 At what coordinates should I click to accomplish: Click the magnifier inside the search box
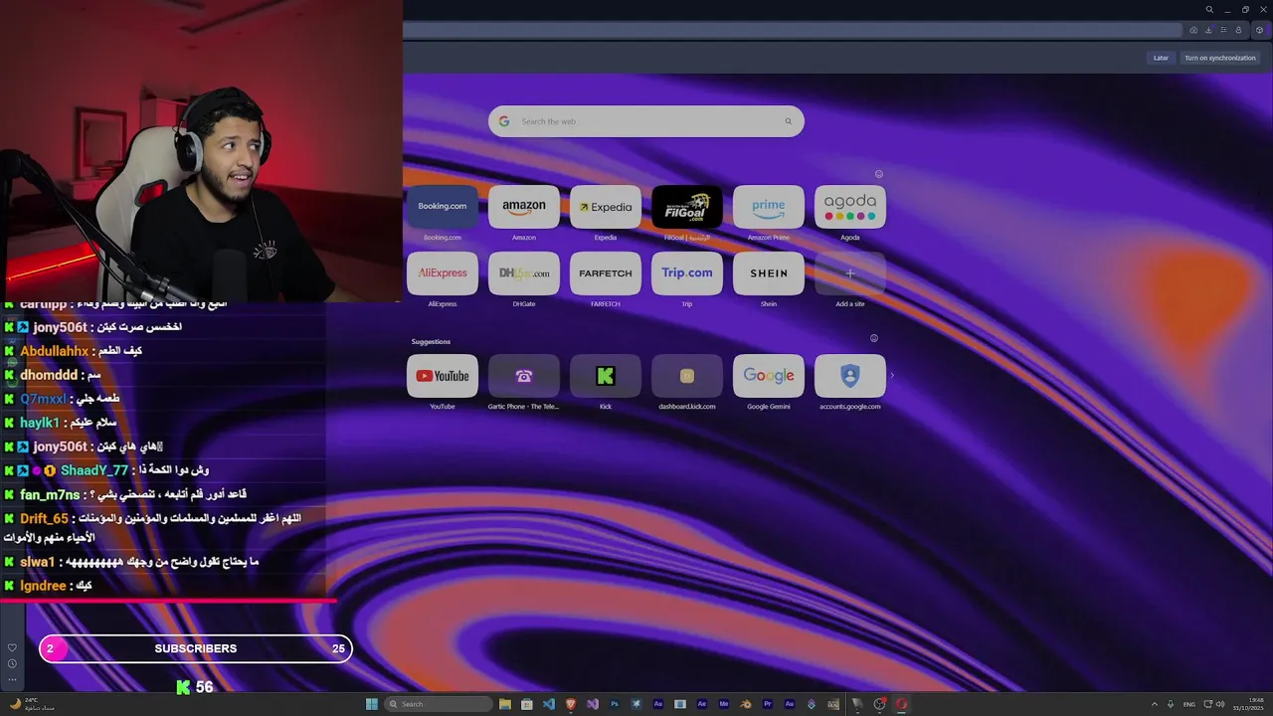point(788,121)
